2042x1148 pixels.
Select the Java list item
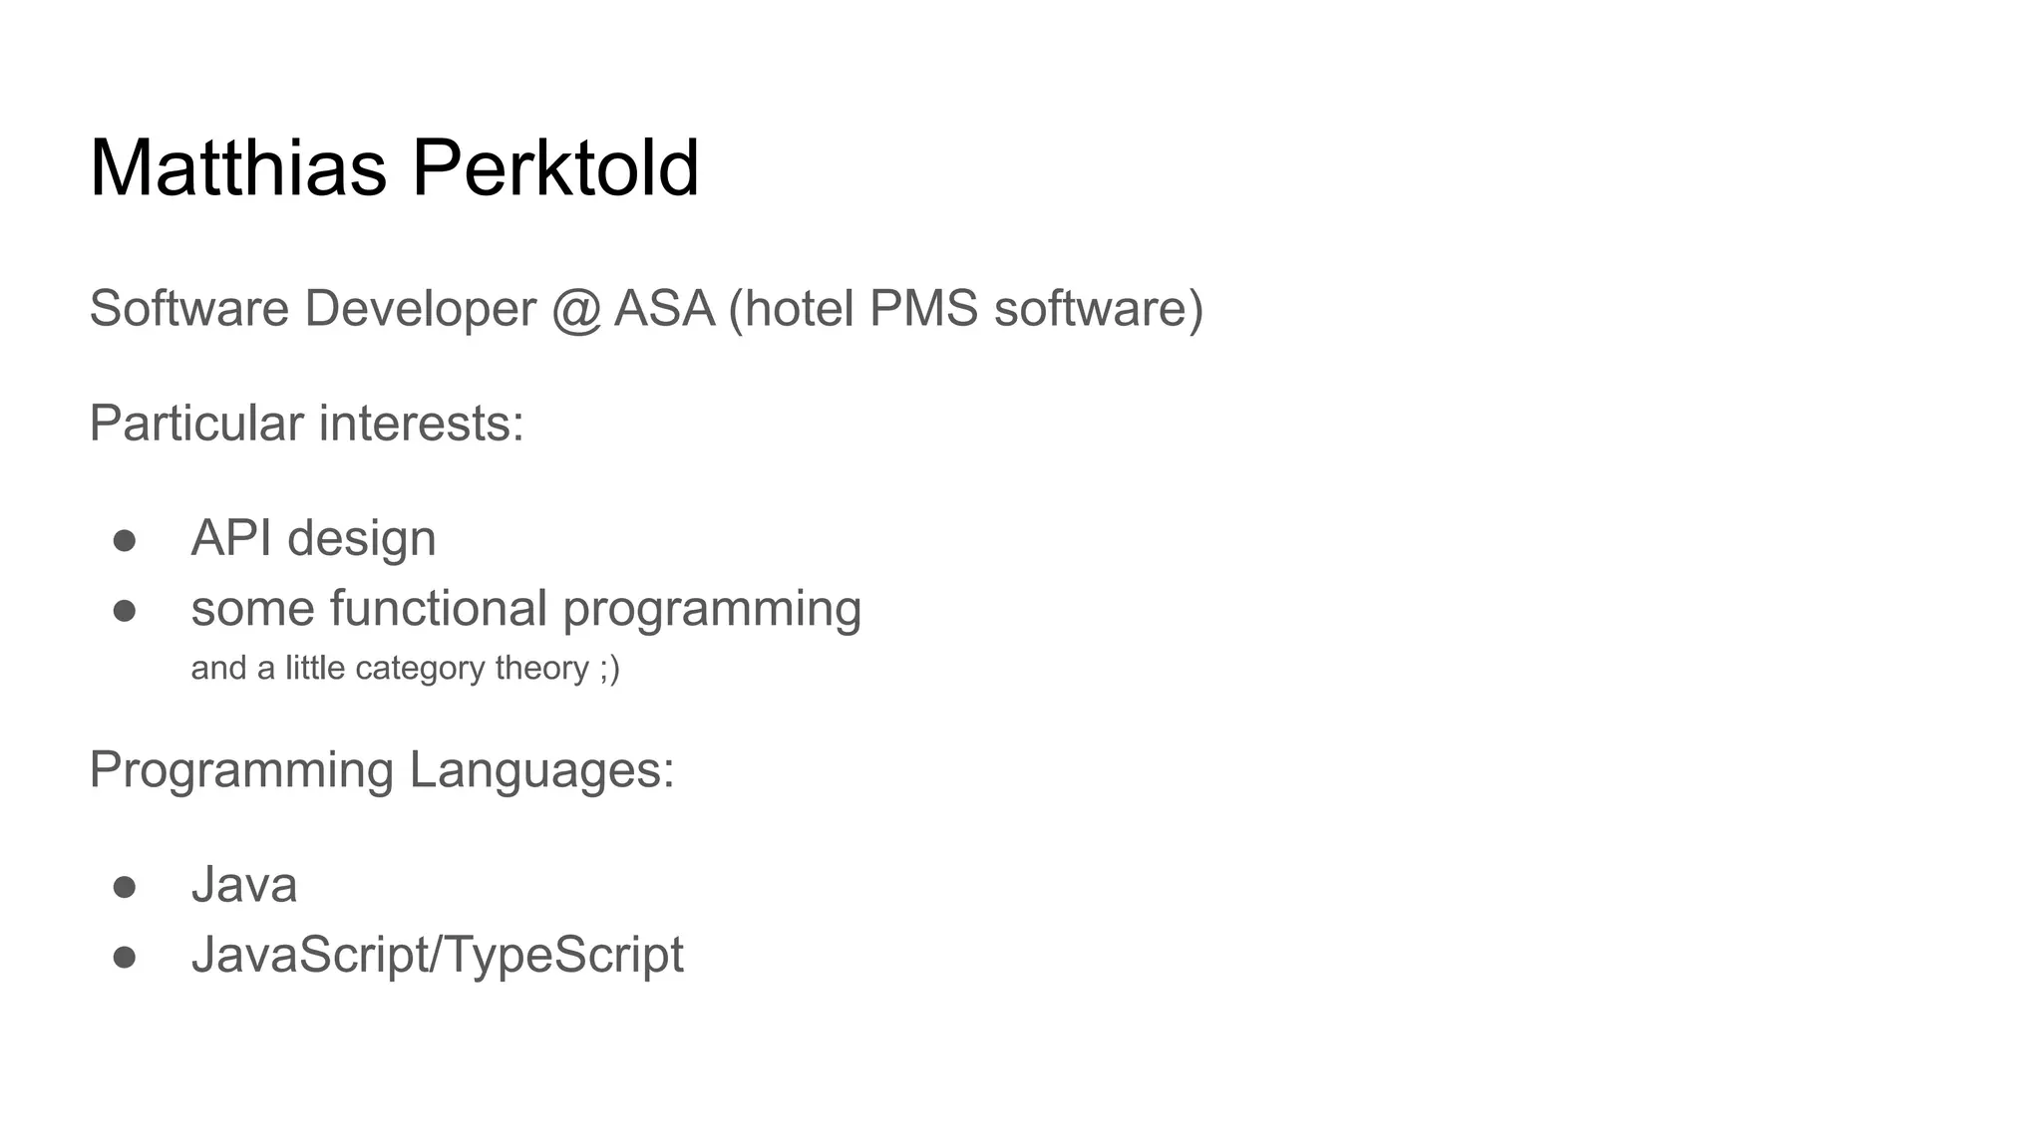click(244, 885)
